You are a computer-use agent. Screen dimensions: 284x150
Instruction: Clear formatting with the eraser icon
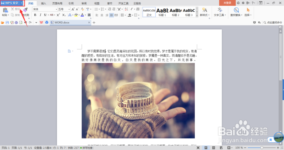[83, 9]
